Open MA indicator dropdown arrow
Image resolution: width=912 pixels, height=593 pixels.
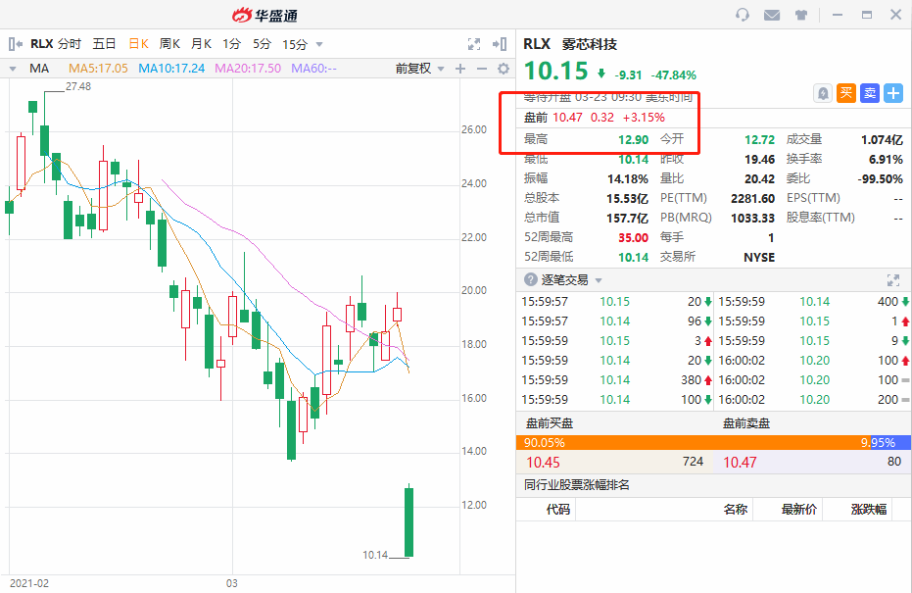click(x=13, y=69)
